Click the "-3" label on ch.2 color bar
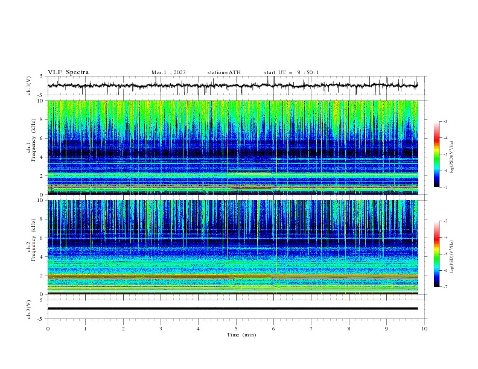Screen dimensions: 478x369 point(445,221)
